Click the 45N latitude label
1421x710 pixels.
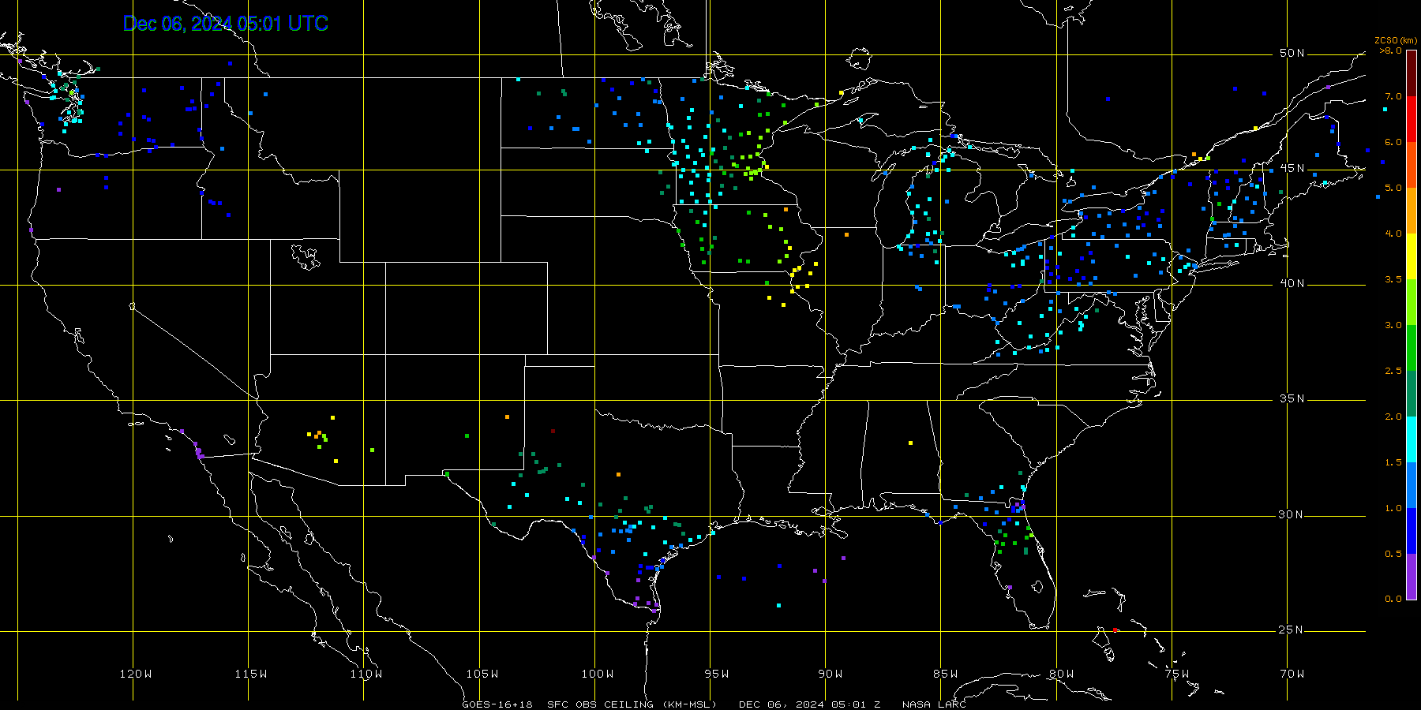(x=1292, y=168)
